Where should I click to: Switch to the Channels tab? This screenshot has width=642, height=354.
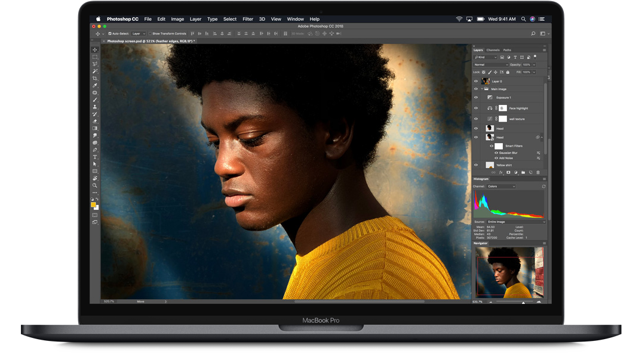click(493, 50)
